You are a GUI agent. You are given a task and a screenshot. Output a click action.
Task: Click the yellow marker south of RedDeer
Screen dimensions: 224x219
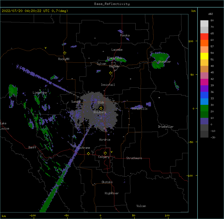click(x=111, y=73)
